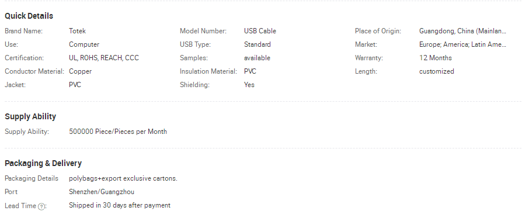522x221 pixels.
Task: Click the 500000 Piece/Pieces per Month text
Action: [x=118, y=132]
